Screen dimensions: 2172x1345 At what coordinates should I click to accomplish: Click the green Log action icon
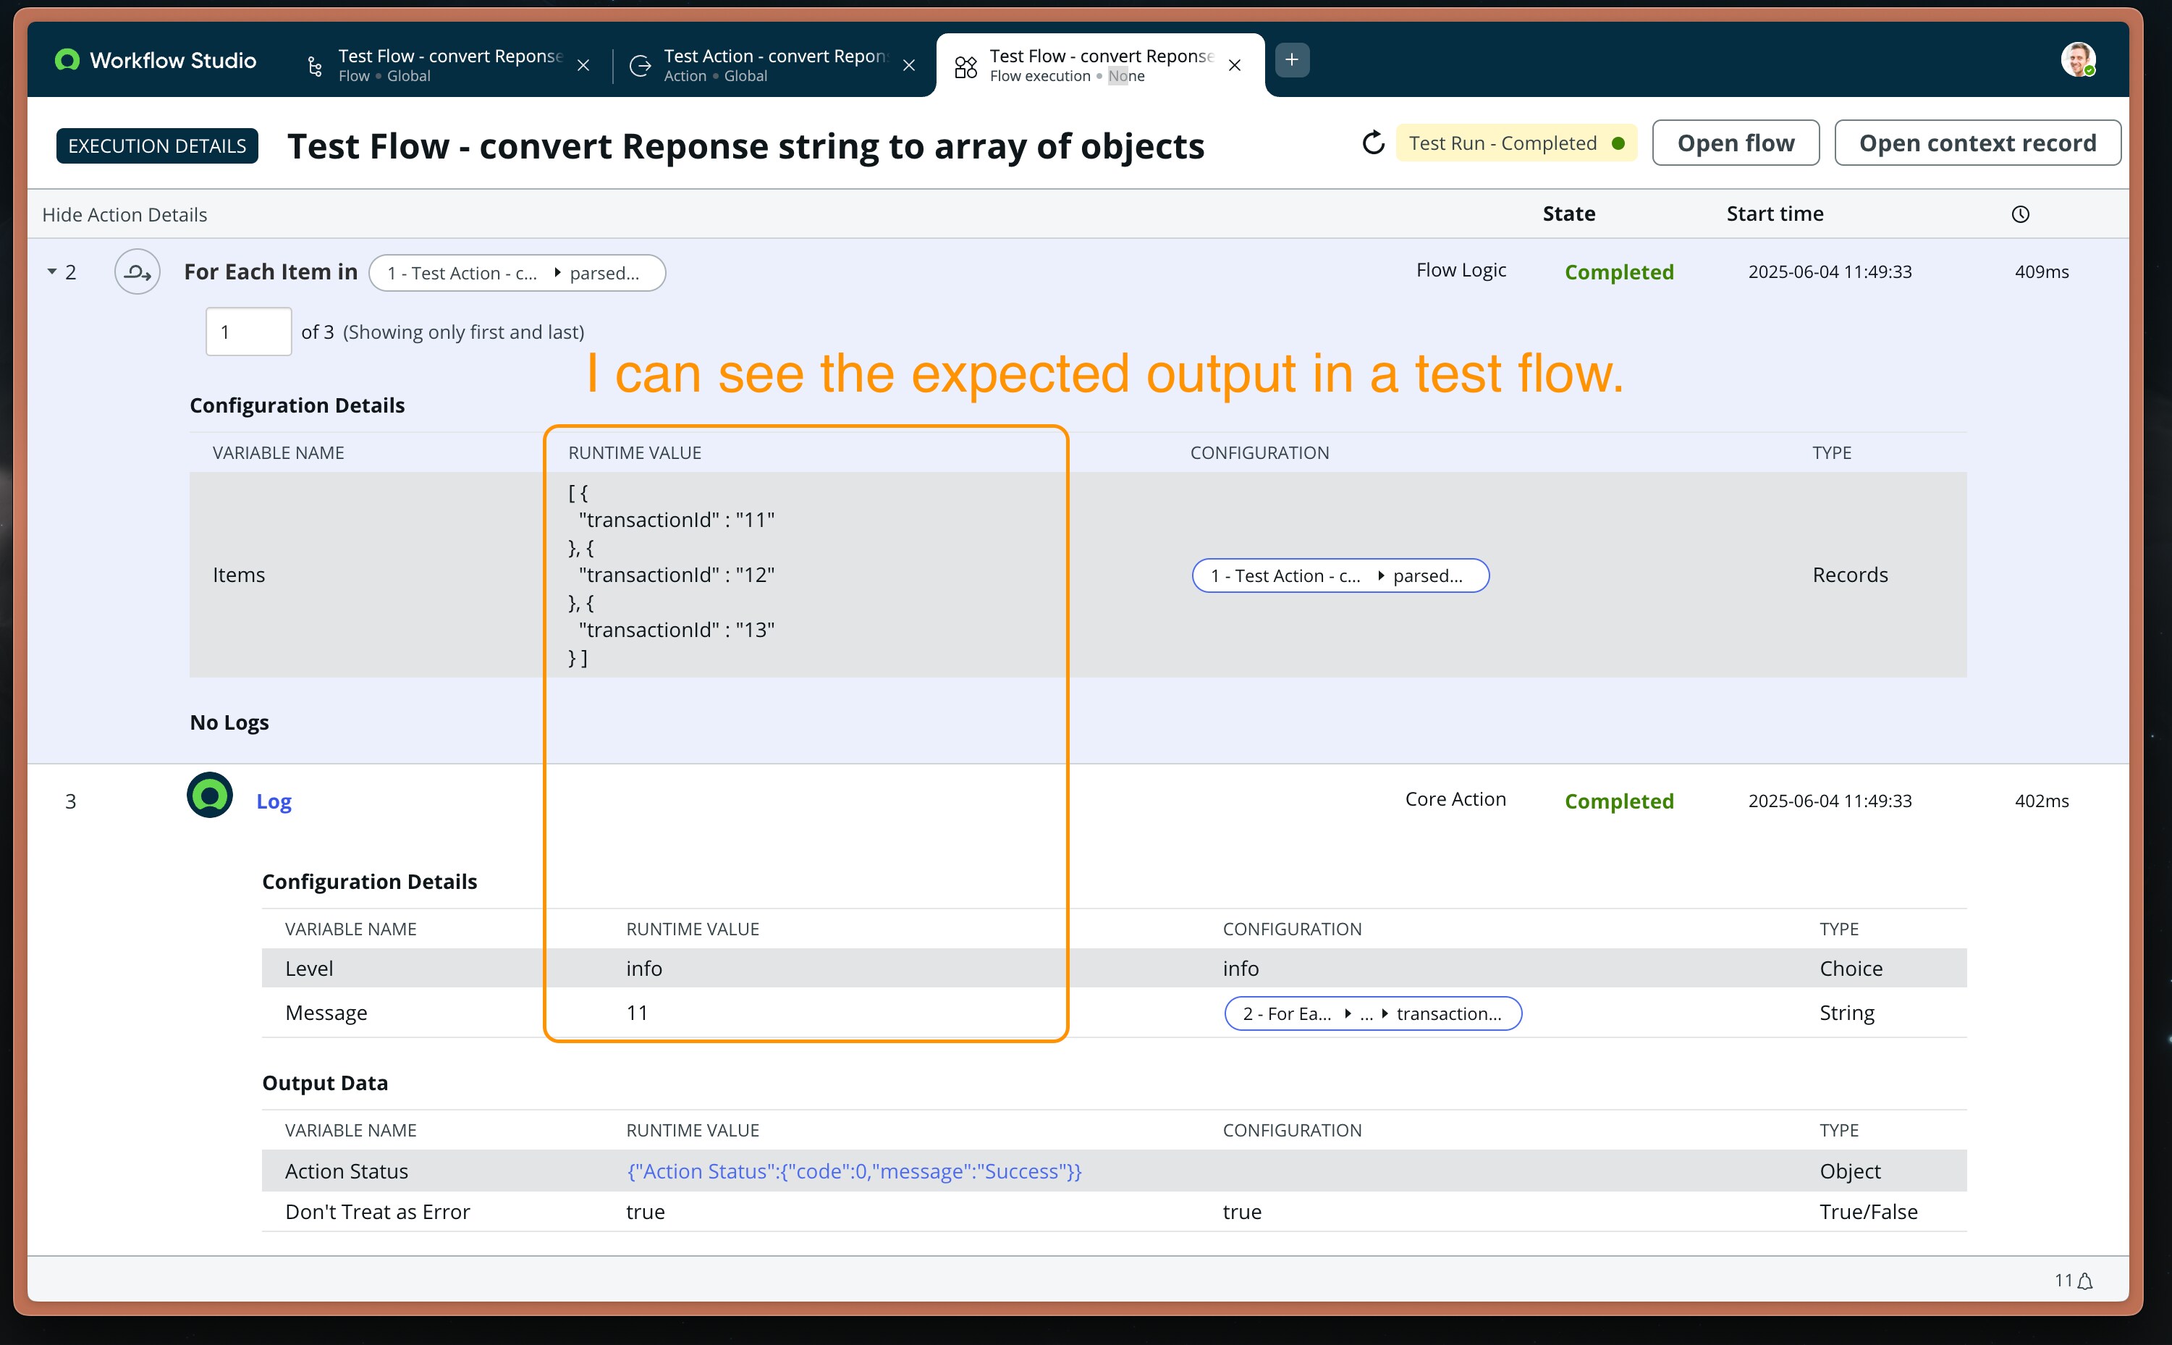(210, 796)
